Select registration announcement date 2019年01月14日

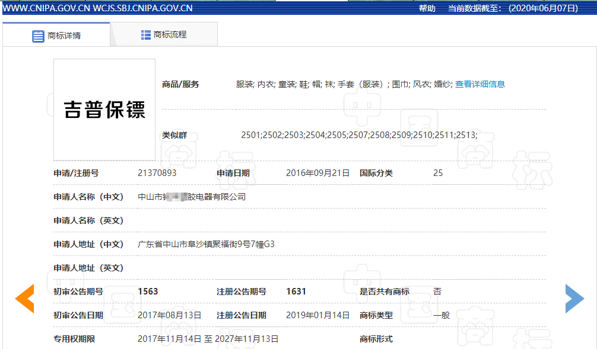317,315
